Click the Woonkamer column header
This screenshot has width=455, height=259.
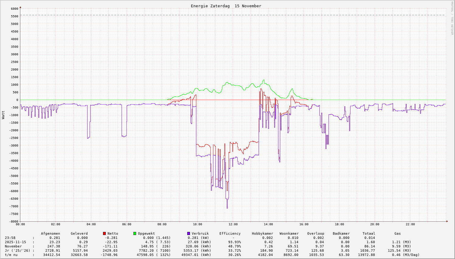289,233
